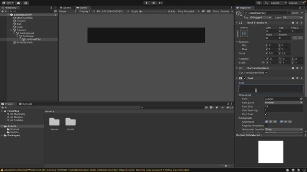Open the Unity Cloud icon

coord(18,3)
